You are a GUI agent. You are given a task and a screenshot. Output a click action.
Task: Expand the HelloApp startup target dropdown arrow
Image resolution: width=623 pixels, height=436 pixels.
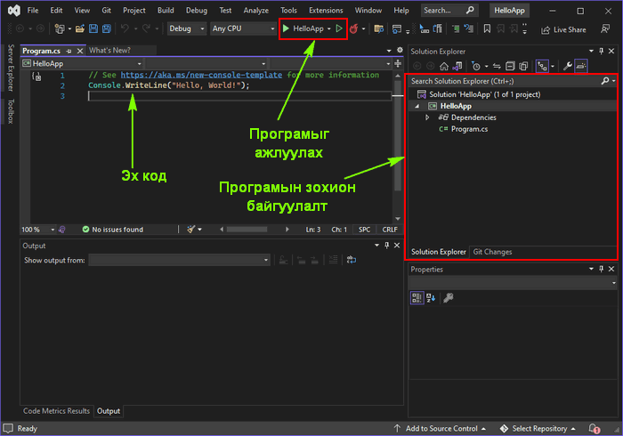tap(329, 28)
